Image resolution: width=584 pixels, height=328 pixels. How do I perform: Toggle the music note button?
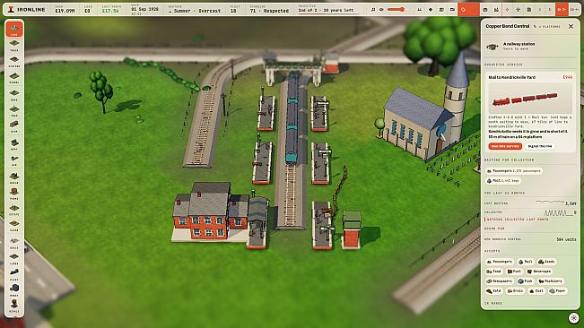(x=373, y=10)
